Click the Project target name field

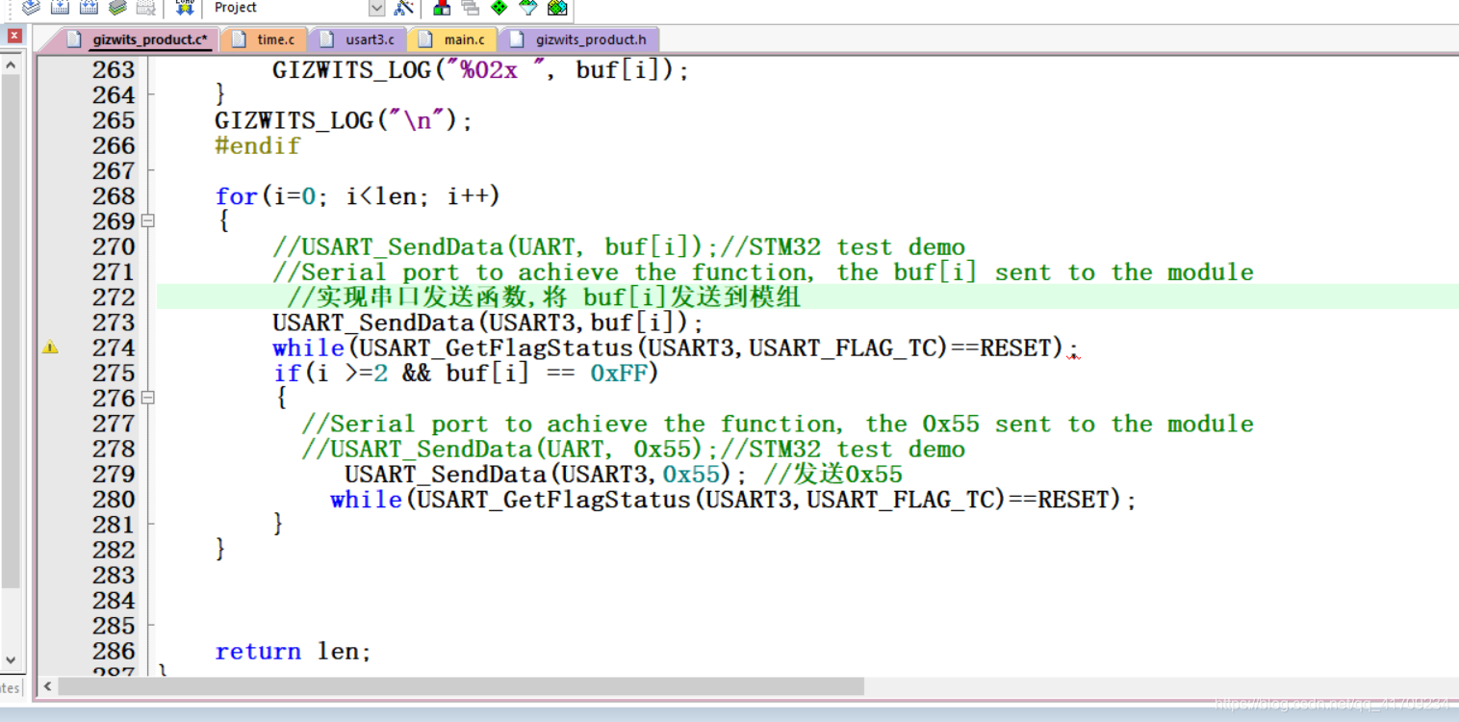click(x=289, y=8)
